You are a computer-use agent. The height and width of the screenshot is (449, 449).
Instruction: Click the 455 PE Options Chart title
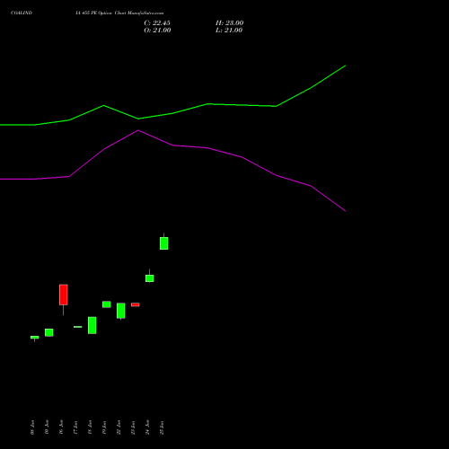tap(119, 13)
